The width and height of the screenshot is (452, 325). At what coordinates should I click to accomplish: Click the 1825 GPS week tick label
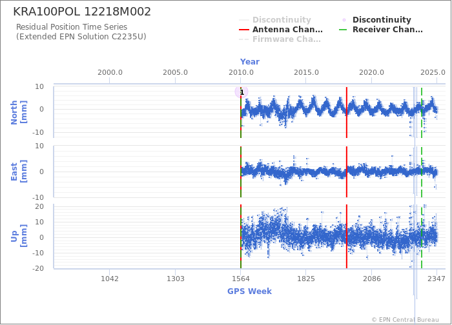[x=306, y=279]
